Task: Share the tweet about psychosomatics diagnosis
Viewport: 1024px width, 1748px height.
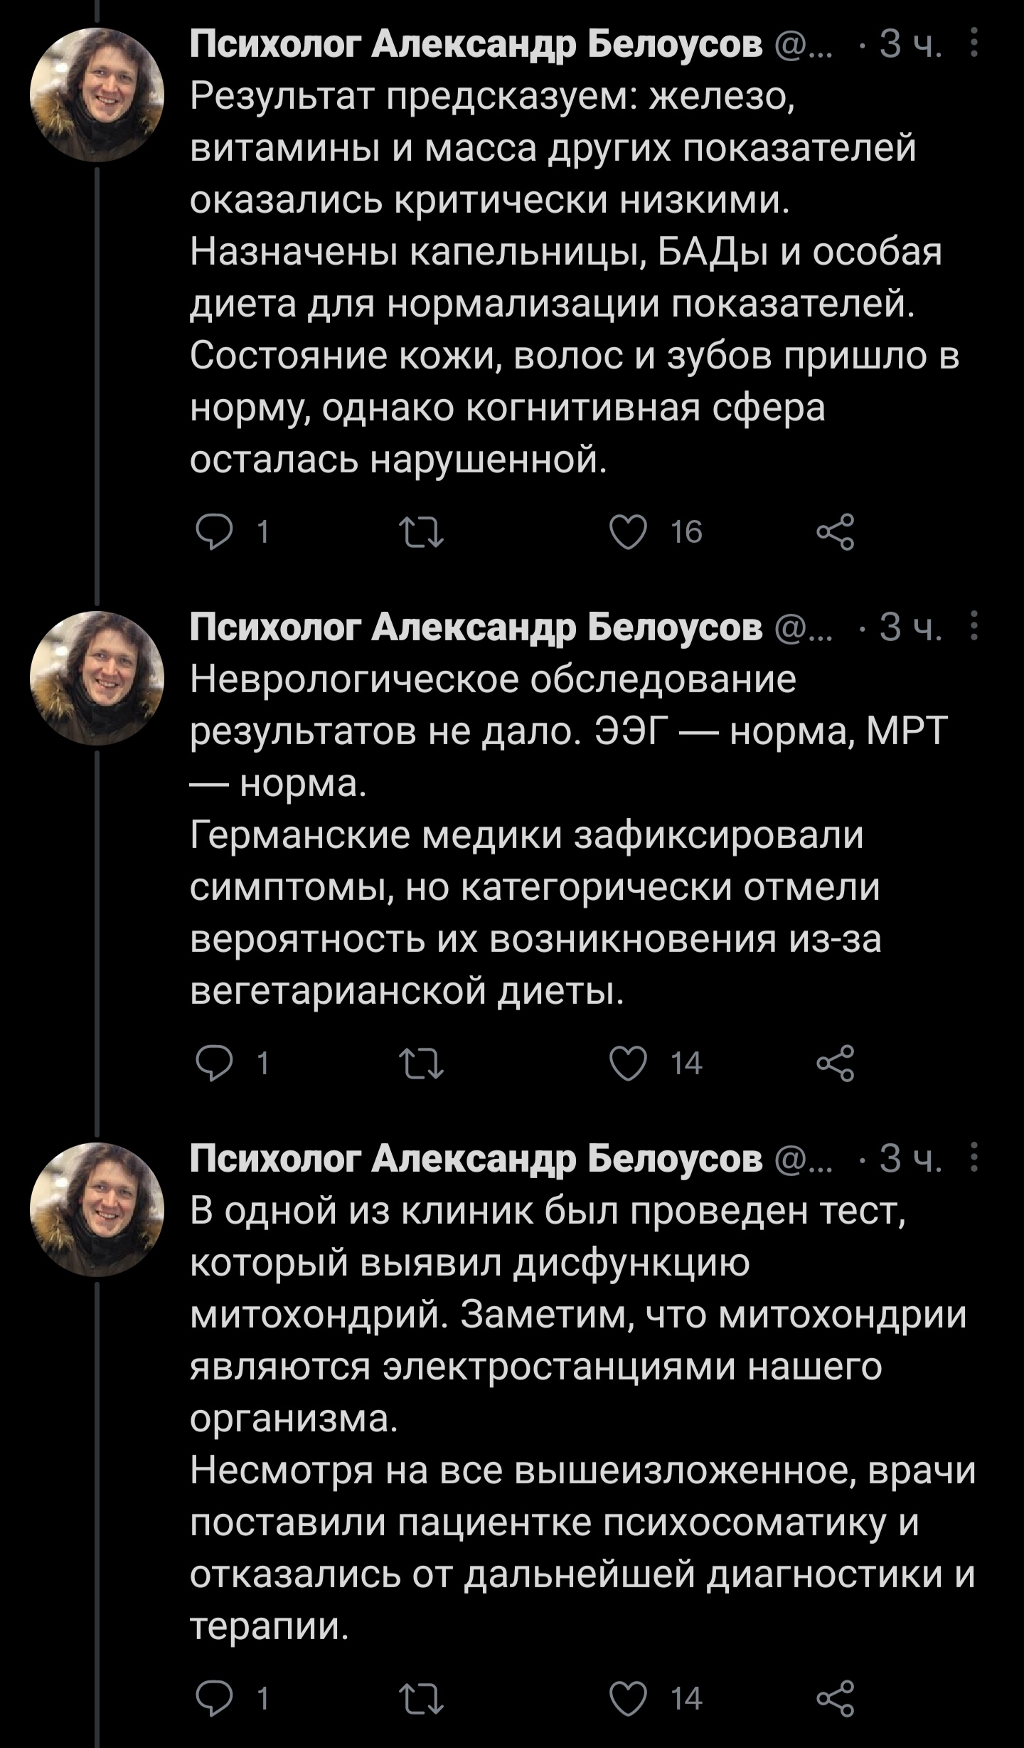Action: 836,1699
